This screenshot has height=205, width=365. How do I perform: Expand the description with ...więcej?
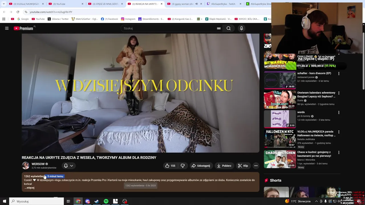tap(29, 188)
